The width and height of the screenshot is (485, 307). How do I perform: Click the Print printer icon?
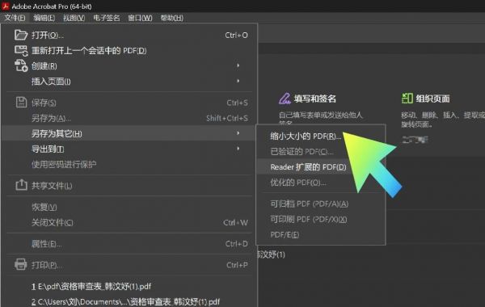(x=21, y=265)
